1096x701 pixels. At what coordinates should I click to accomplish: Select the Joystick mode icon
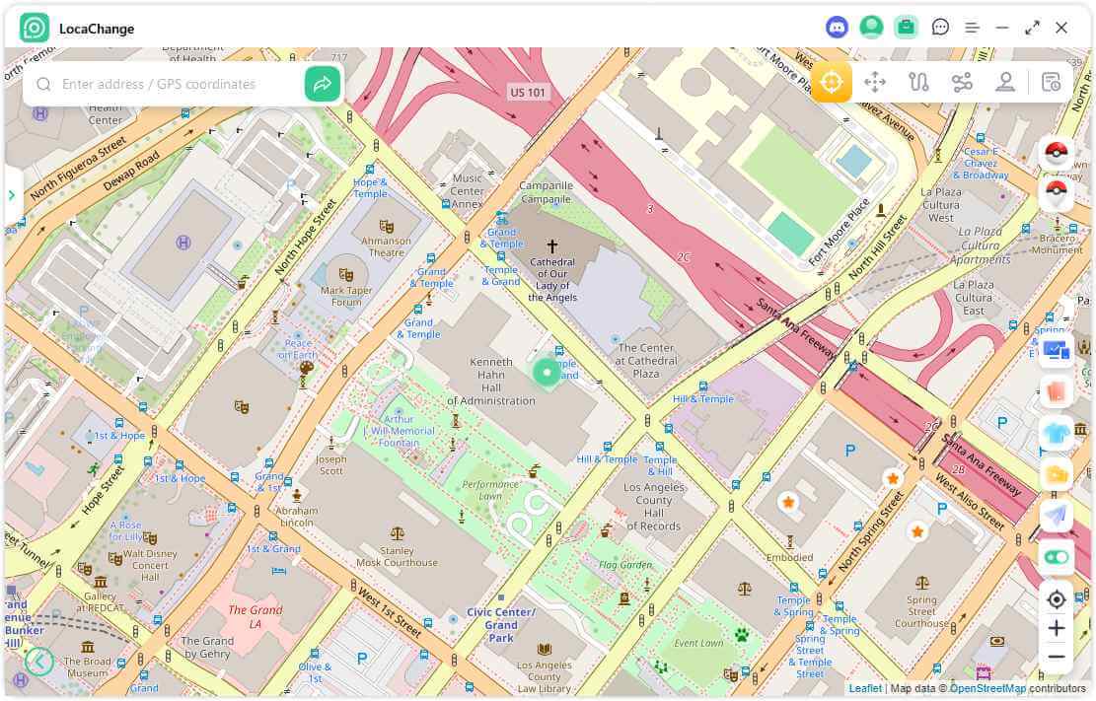click(1005, 82)
